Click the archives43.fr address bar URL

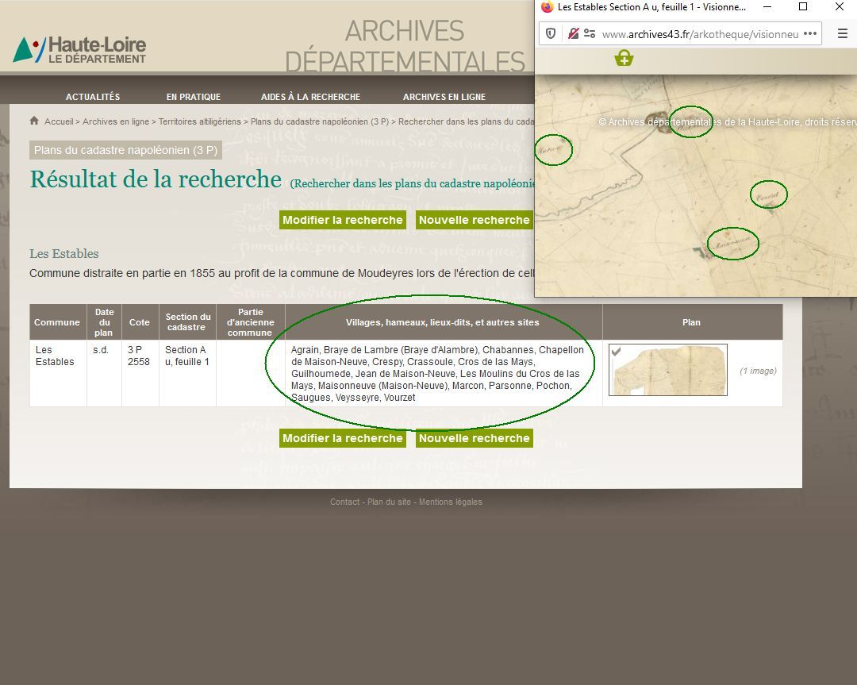[698, 34]
